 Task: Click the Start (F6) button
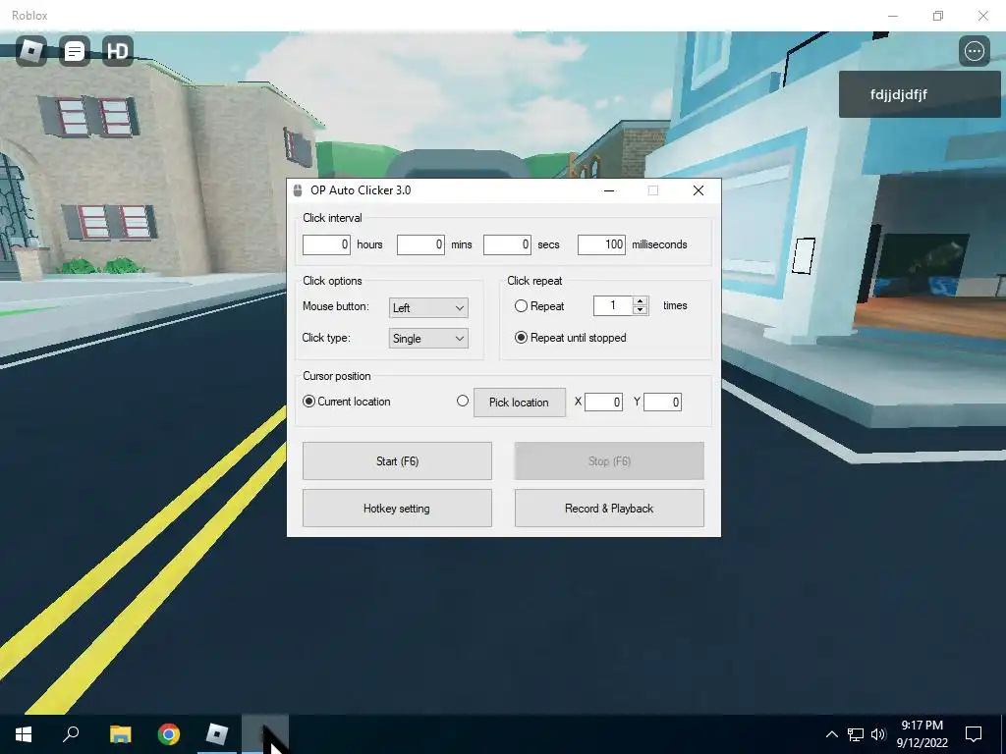[x=397, y=461]
